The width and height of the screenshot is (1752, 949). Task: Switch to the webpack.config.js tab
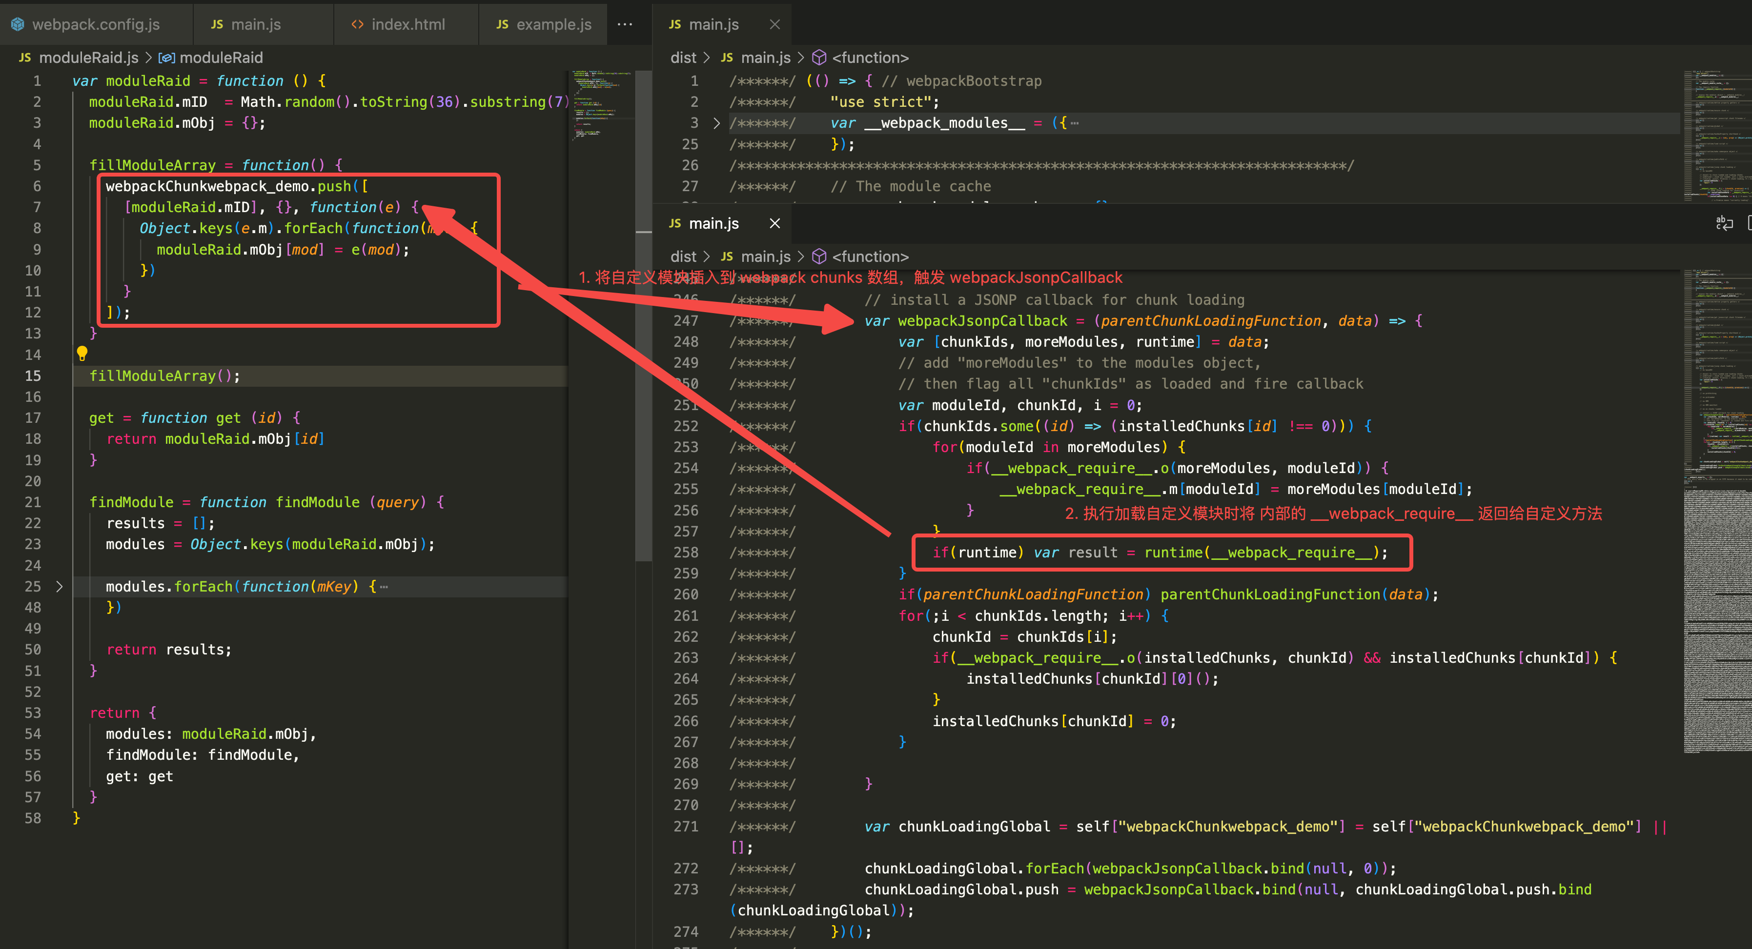[95, 24]
